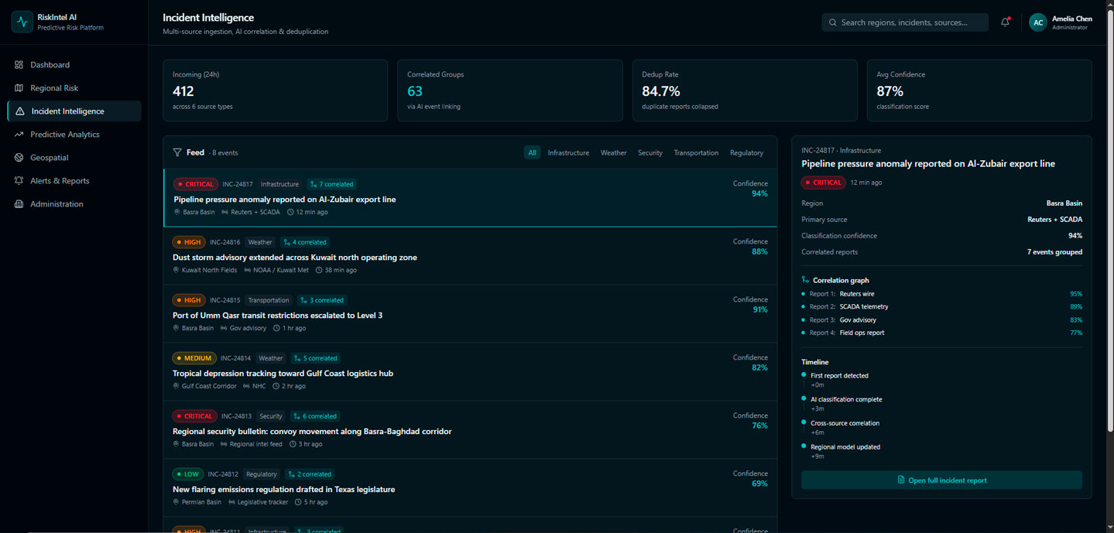Open the New flaring emissions regulation incident
This screenshot has width=1114, height=533.
470,488
